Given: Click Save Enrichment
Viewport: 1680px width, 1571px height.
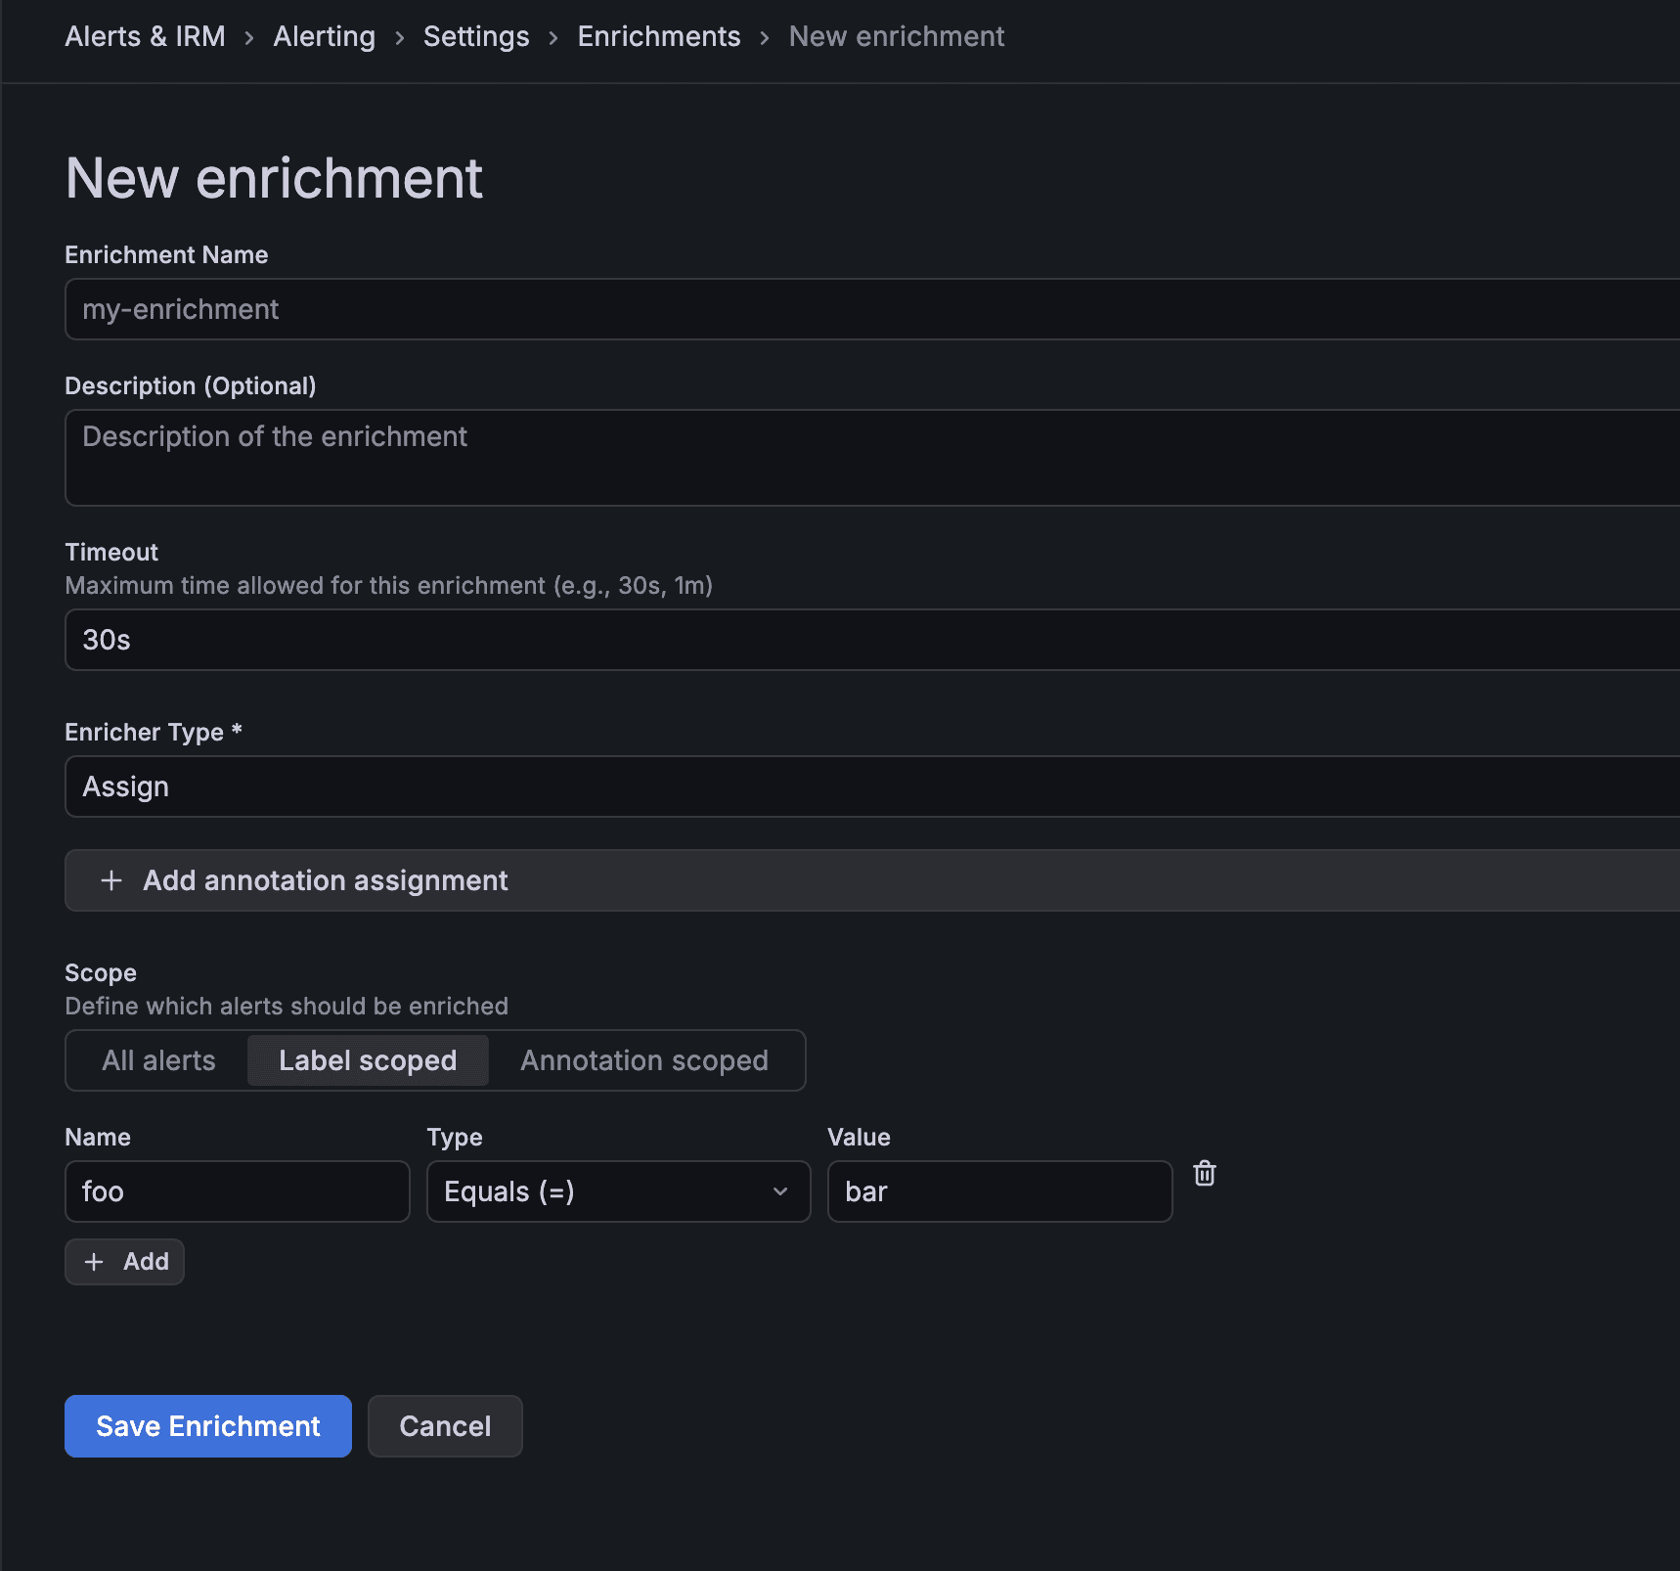Looking at the screenshot, I should [x=207, y=1425].
